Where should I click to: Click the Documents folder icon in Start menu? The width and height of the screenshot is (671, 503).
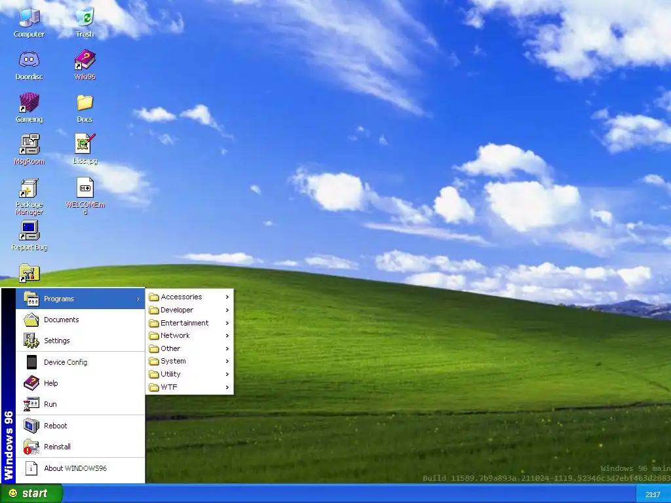tap(31, 320)
